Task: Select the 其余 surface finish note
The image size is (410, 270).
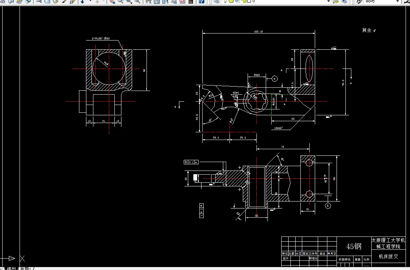Action: (x=369, y=30)
